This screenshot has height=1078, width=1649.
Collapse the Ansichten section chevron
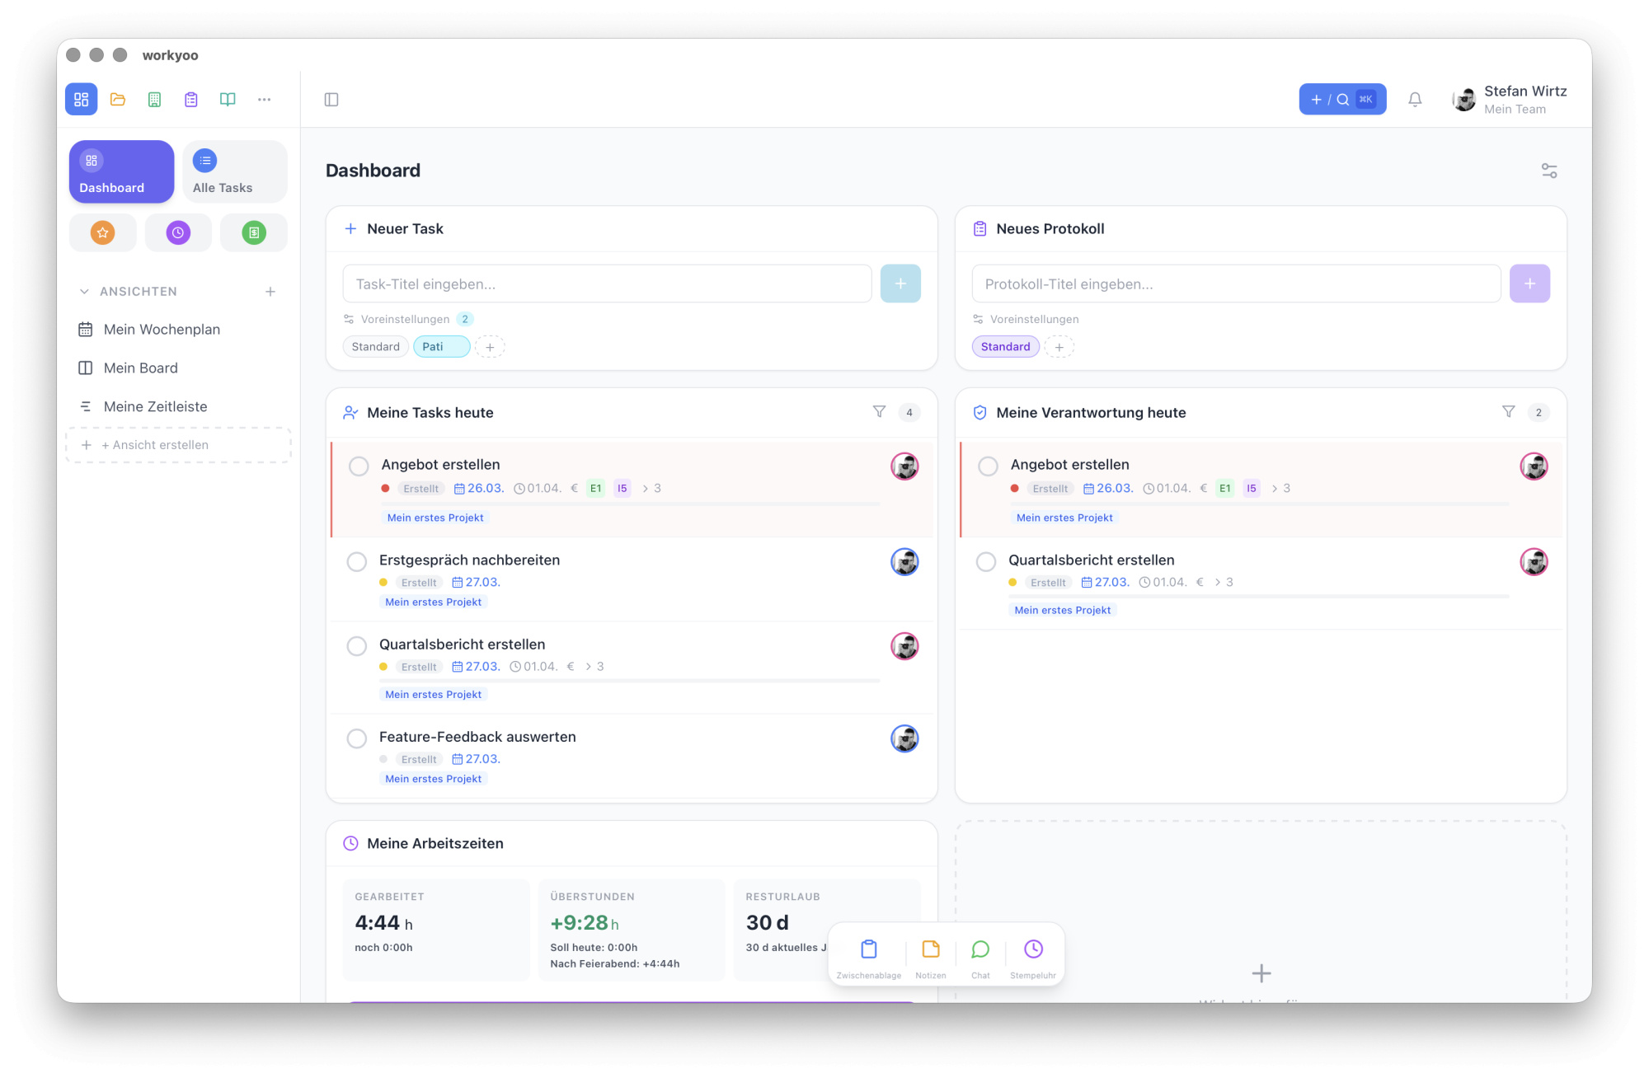84,292
